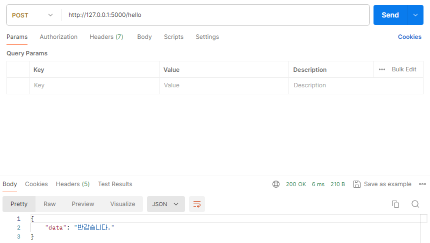The image size is (430, 243).
Task: Toggle line wrap icon
Action: pos(197,204)
